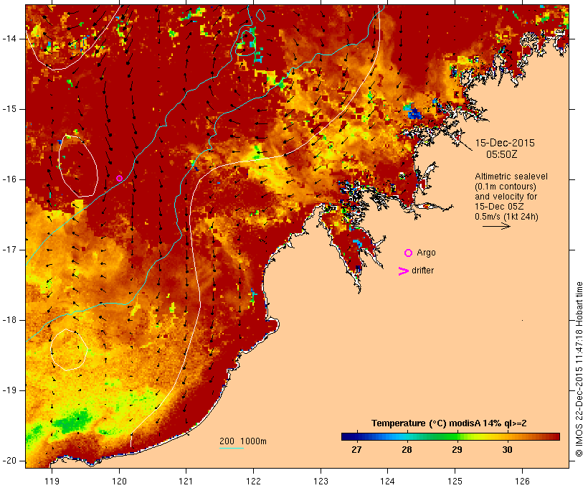
Task: Click the '27' color bar value
Action: [356, 449]
